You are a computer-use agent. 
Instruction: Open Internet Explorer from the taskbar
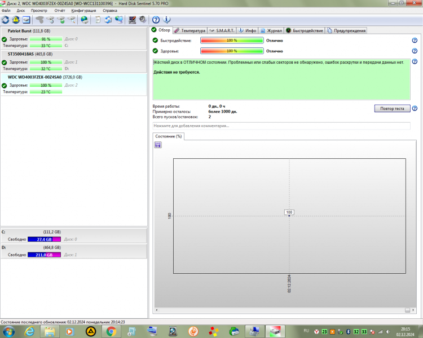29,331
